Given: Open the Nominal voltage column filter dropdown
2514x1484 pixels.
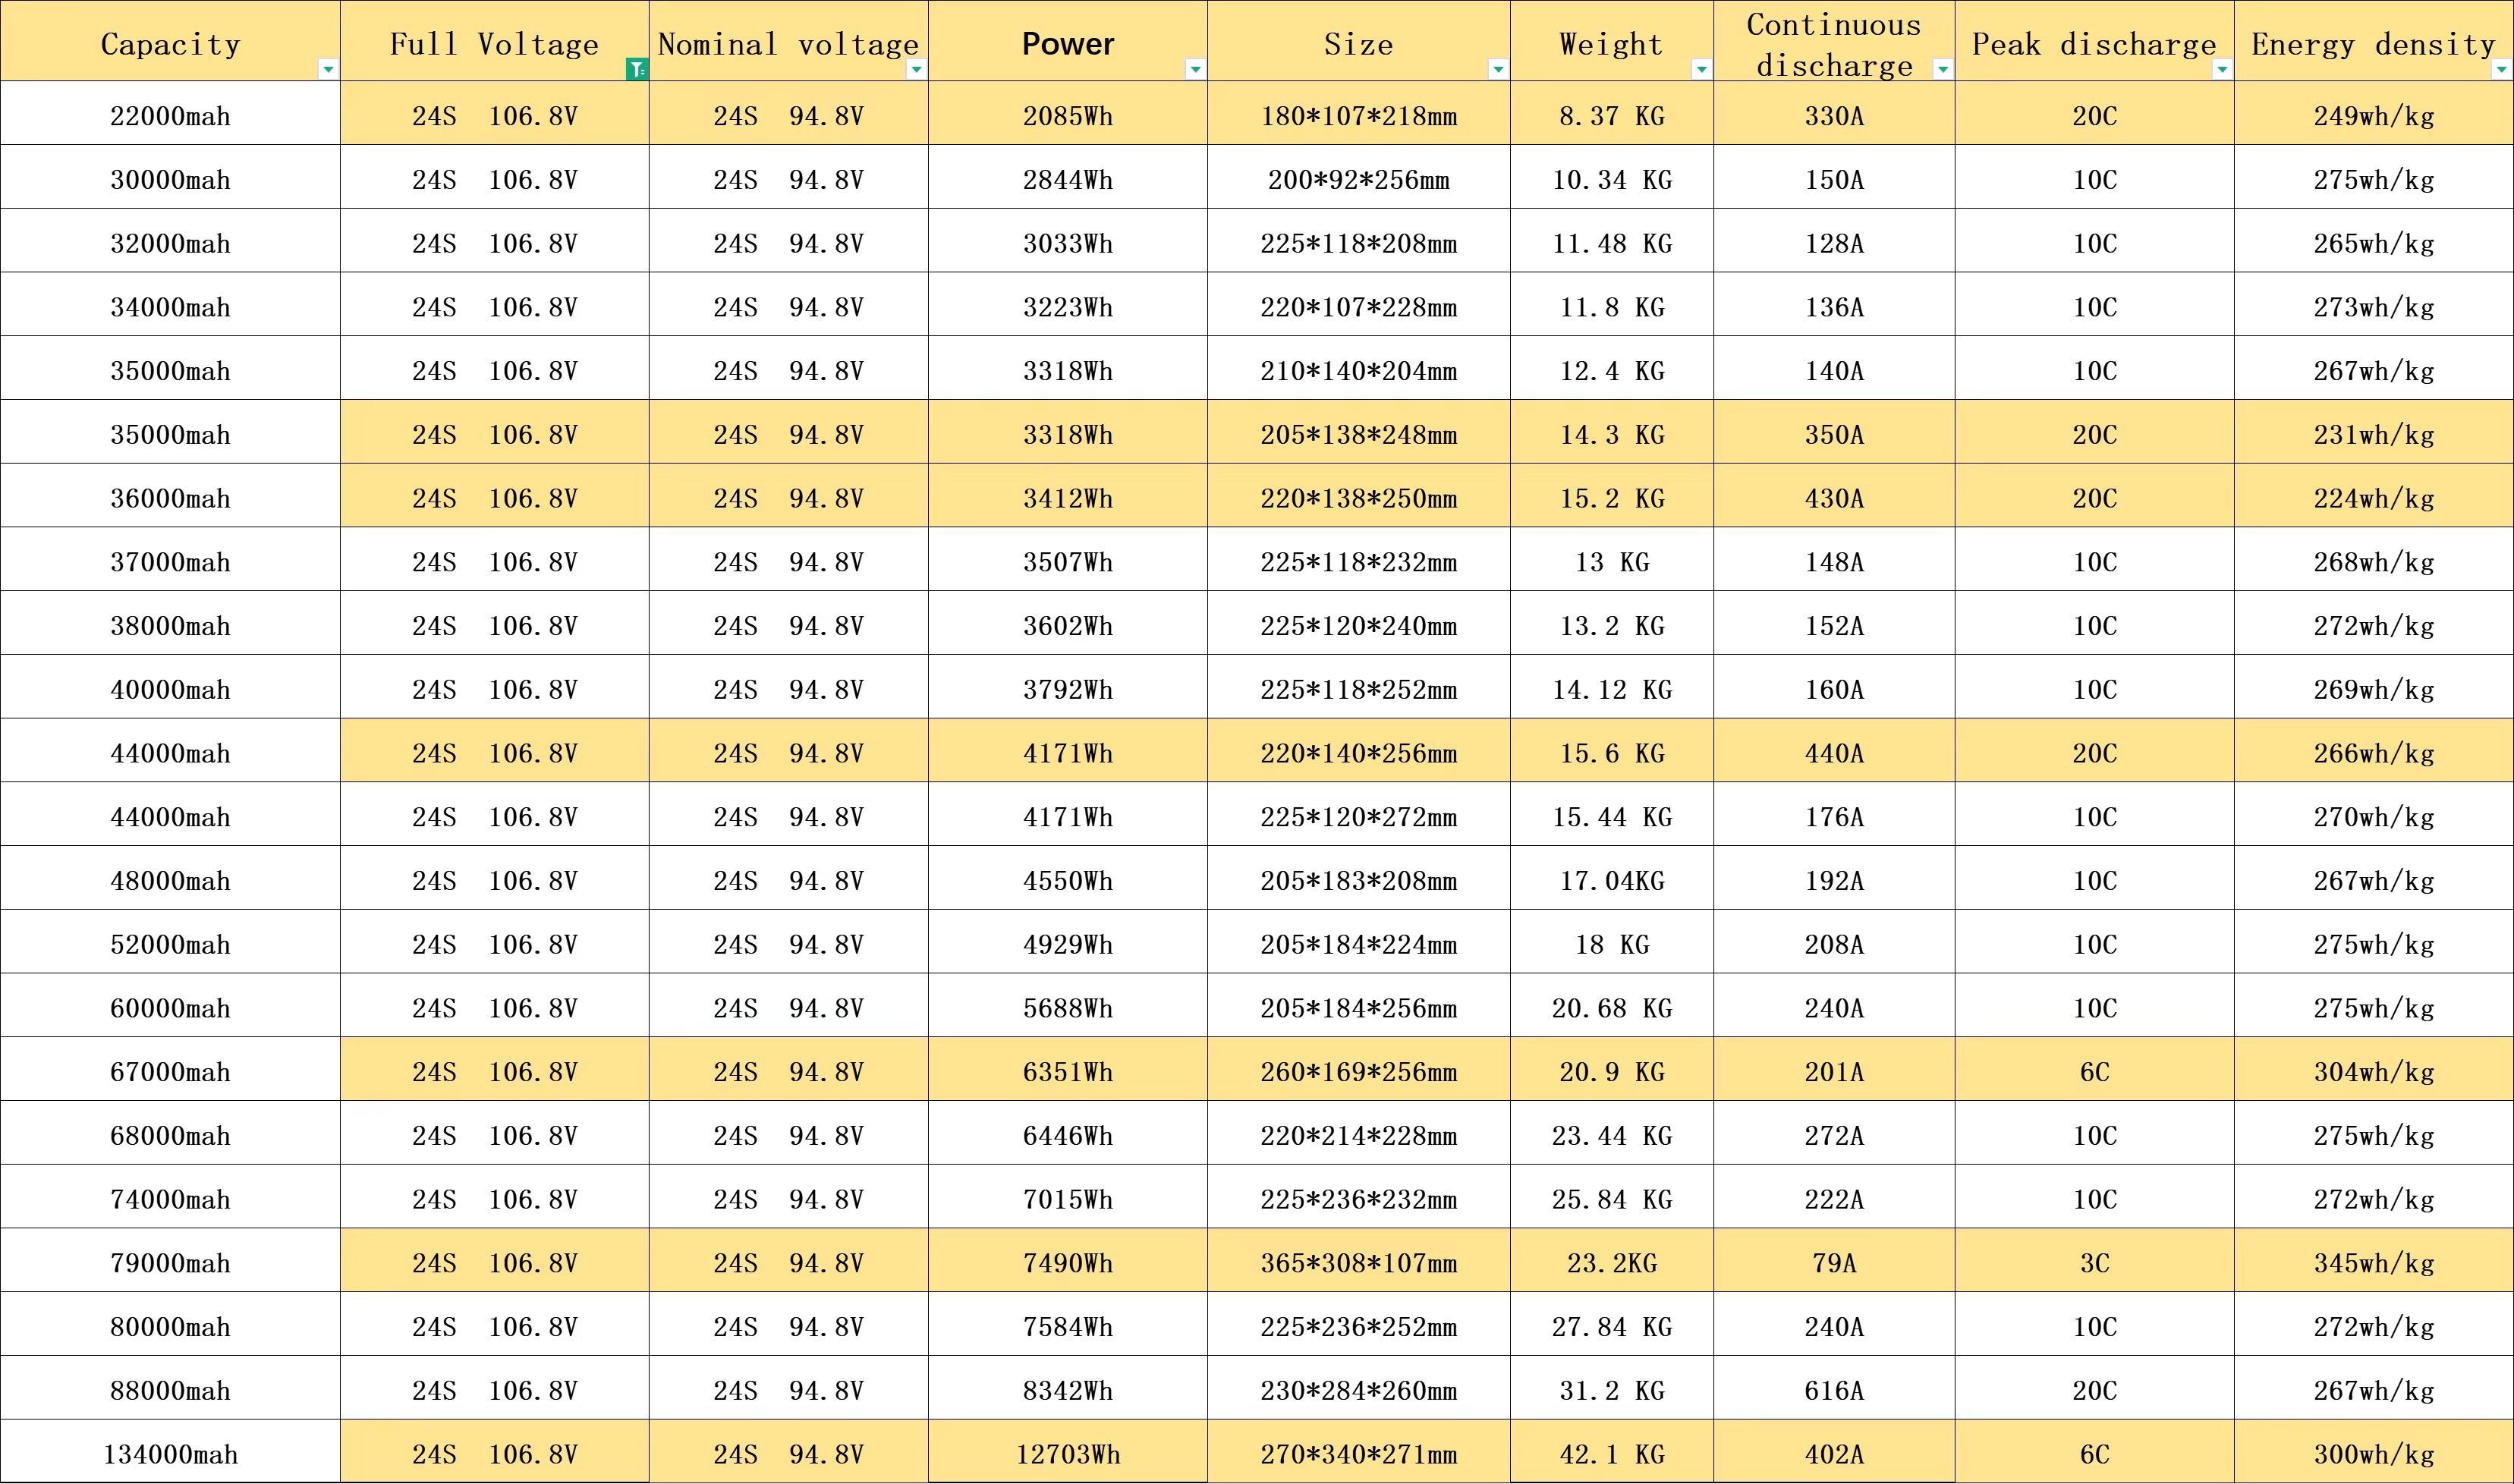Looking at the screenshot, I should 916,69.
